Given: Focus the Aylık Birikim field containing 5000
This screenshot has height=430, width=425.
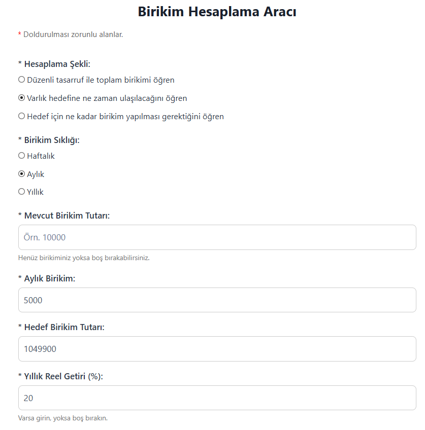Looking at the screenshot, I should tap(217, 300).
